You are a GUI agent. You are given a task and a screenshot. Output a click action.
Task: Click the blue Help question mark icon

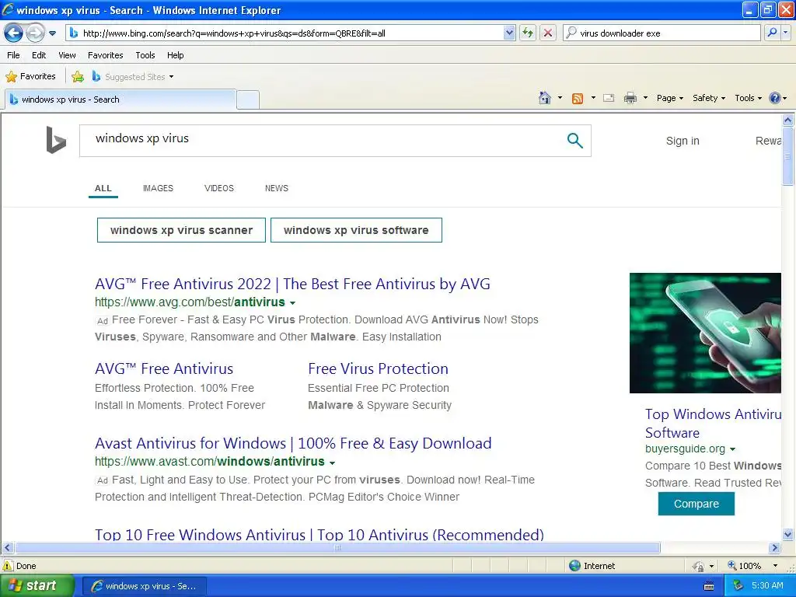(x=775, y=98)
